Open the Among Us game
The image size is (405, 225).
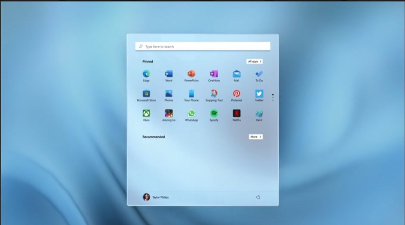pyautogui.click(x=168, y=115)
